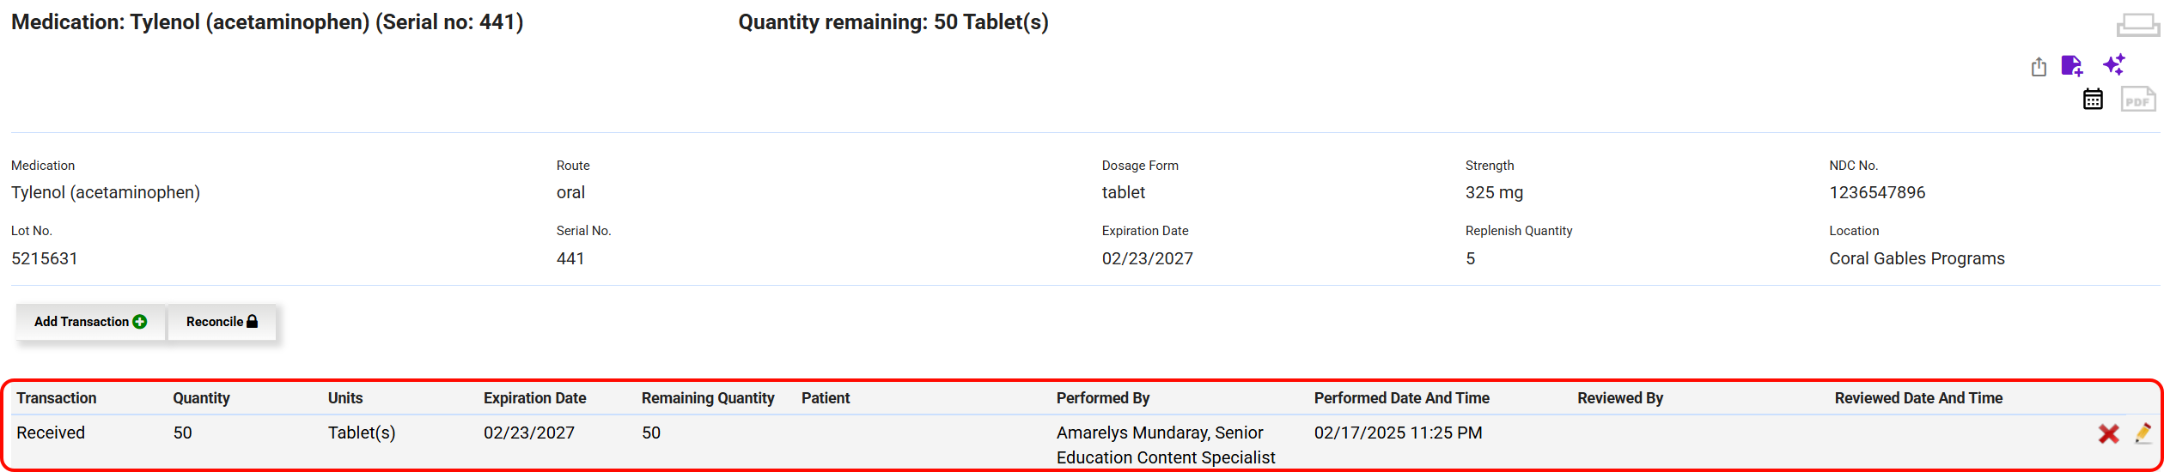
Task: Click Reviewed Date And Time column header
Action: pos(1918,398)
